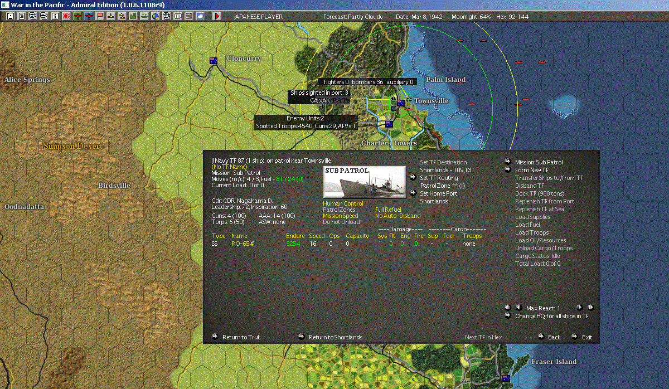Click Next TF in Hex
This screenshot has width=669, height=389.
[483, 337]
